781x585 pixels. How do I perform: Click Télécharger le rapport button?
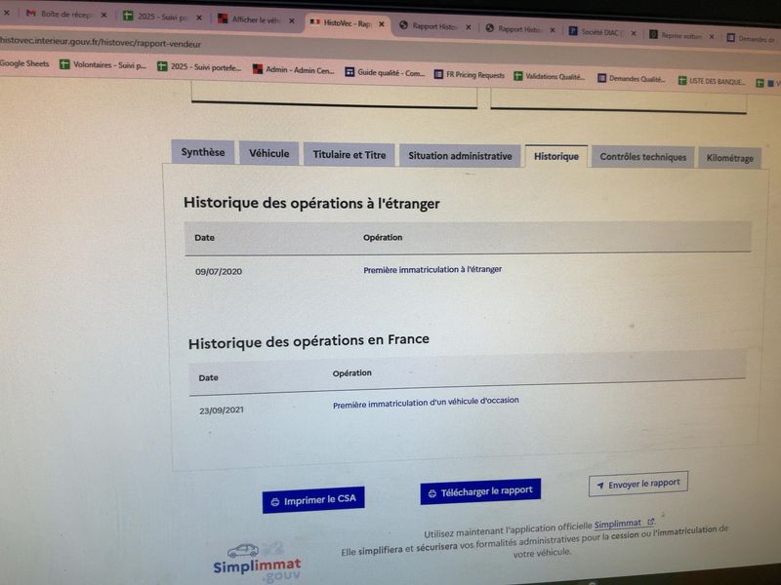(x=480, y=491)
